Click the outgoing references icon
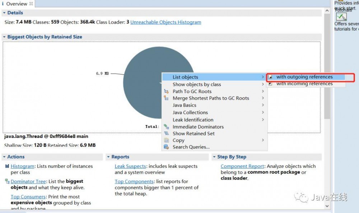The height and width of the screenshot is (213, 359). (x=270, y=77)
